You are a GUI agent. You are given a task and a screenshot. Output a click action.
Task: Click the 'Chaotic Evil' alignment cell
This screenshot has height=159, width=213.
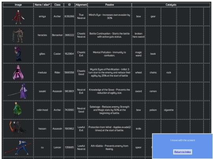point(81,54)
